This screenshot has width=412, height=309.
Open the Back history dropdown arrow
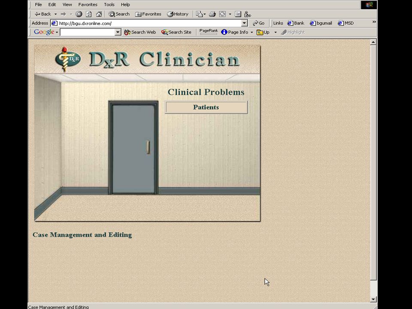tap(55, 14)
